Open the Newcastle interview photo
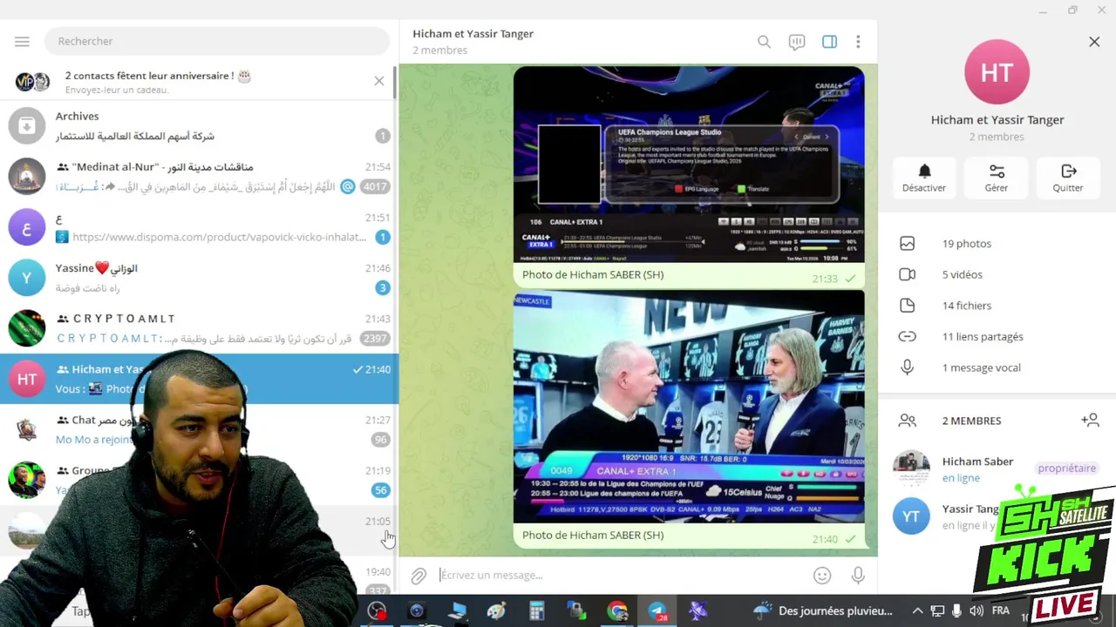The height and width of the screenshot is (627, 1116). 689,407
